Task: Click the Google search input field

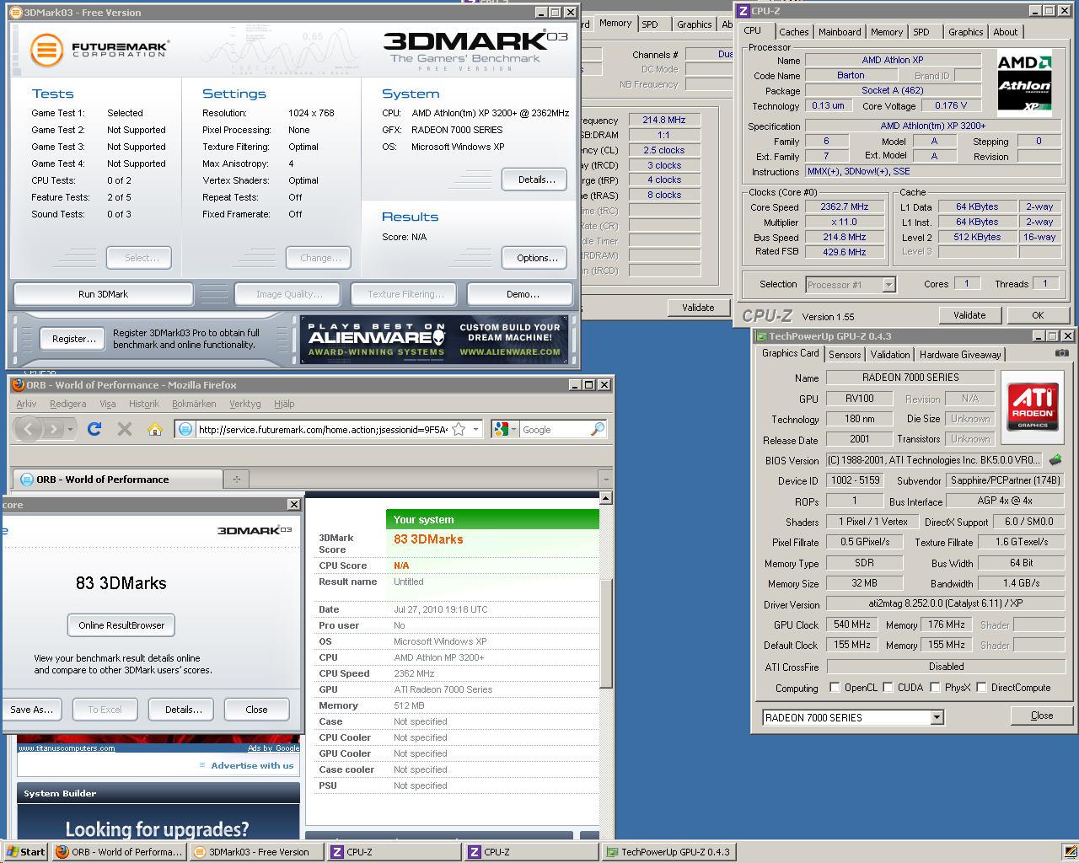Action: pos(554,429)
